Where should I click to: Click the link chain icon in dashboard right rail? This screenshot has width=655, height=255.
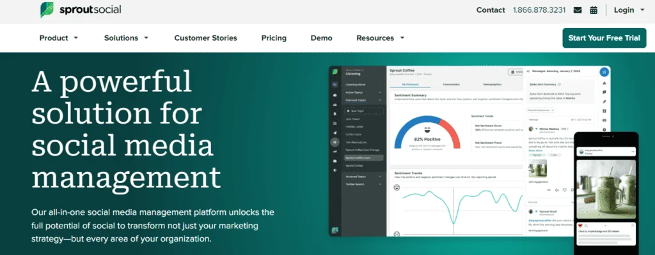coord(604,101)
